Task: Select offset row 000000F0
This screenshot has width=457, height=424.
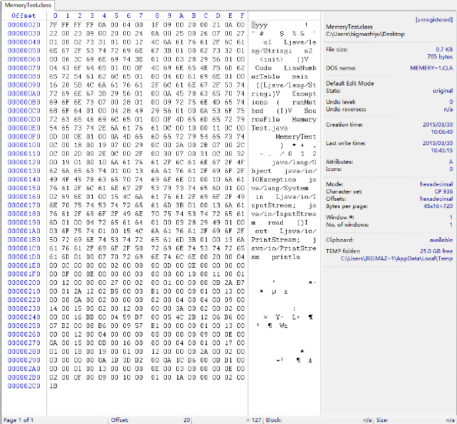Action: tap(24, 136)
